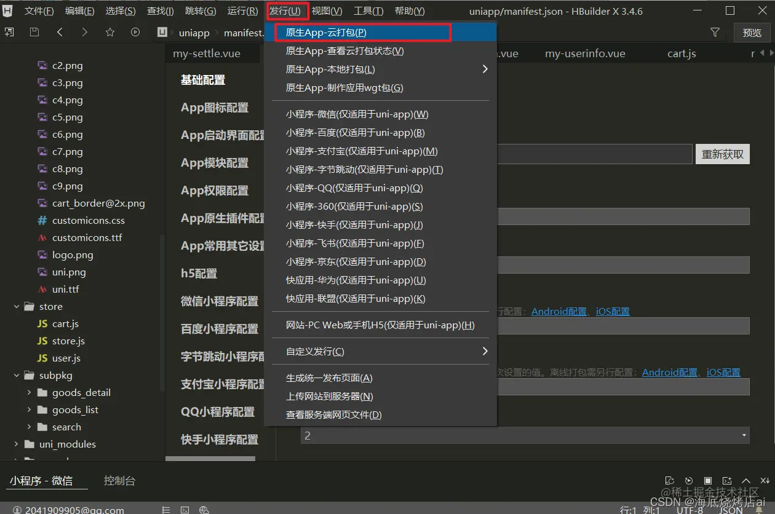Image resolution: width=775 pixels, height=514 pixels.
Task: Go back with the left arrow toolbar icon
Action: click(x=60, y=33)
